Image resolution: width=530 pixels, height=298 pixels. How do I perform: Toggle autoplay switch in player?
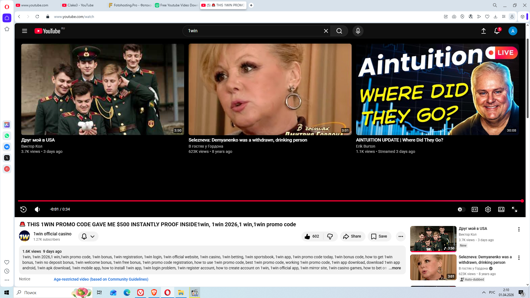tap(461, 209)
